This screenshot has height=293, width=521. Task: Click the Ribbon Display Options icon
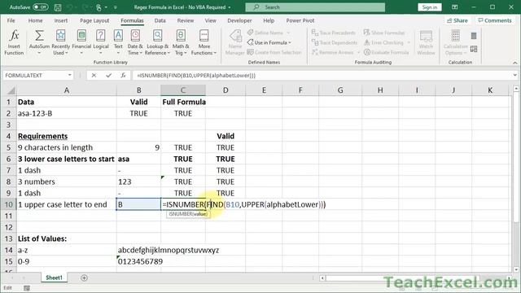click(454, 7)
